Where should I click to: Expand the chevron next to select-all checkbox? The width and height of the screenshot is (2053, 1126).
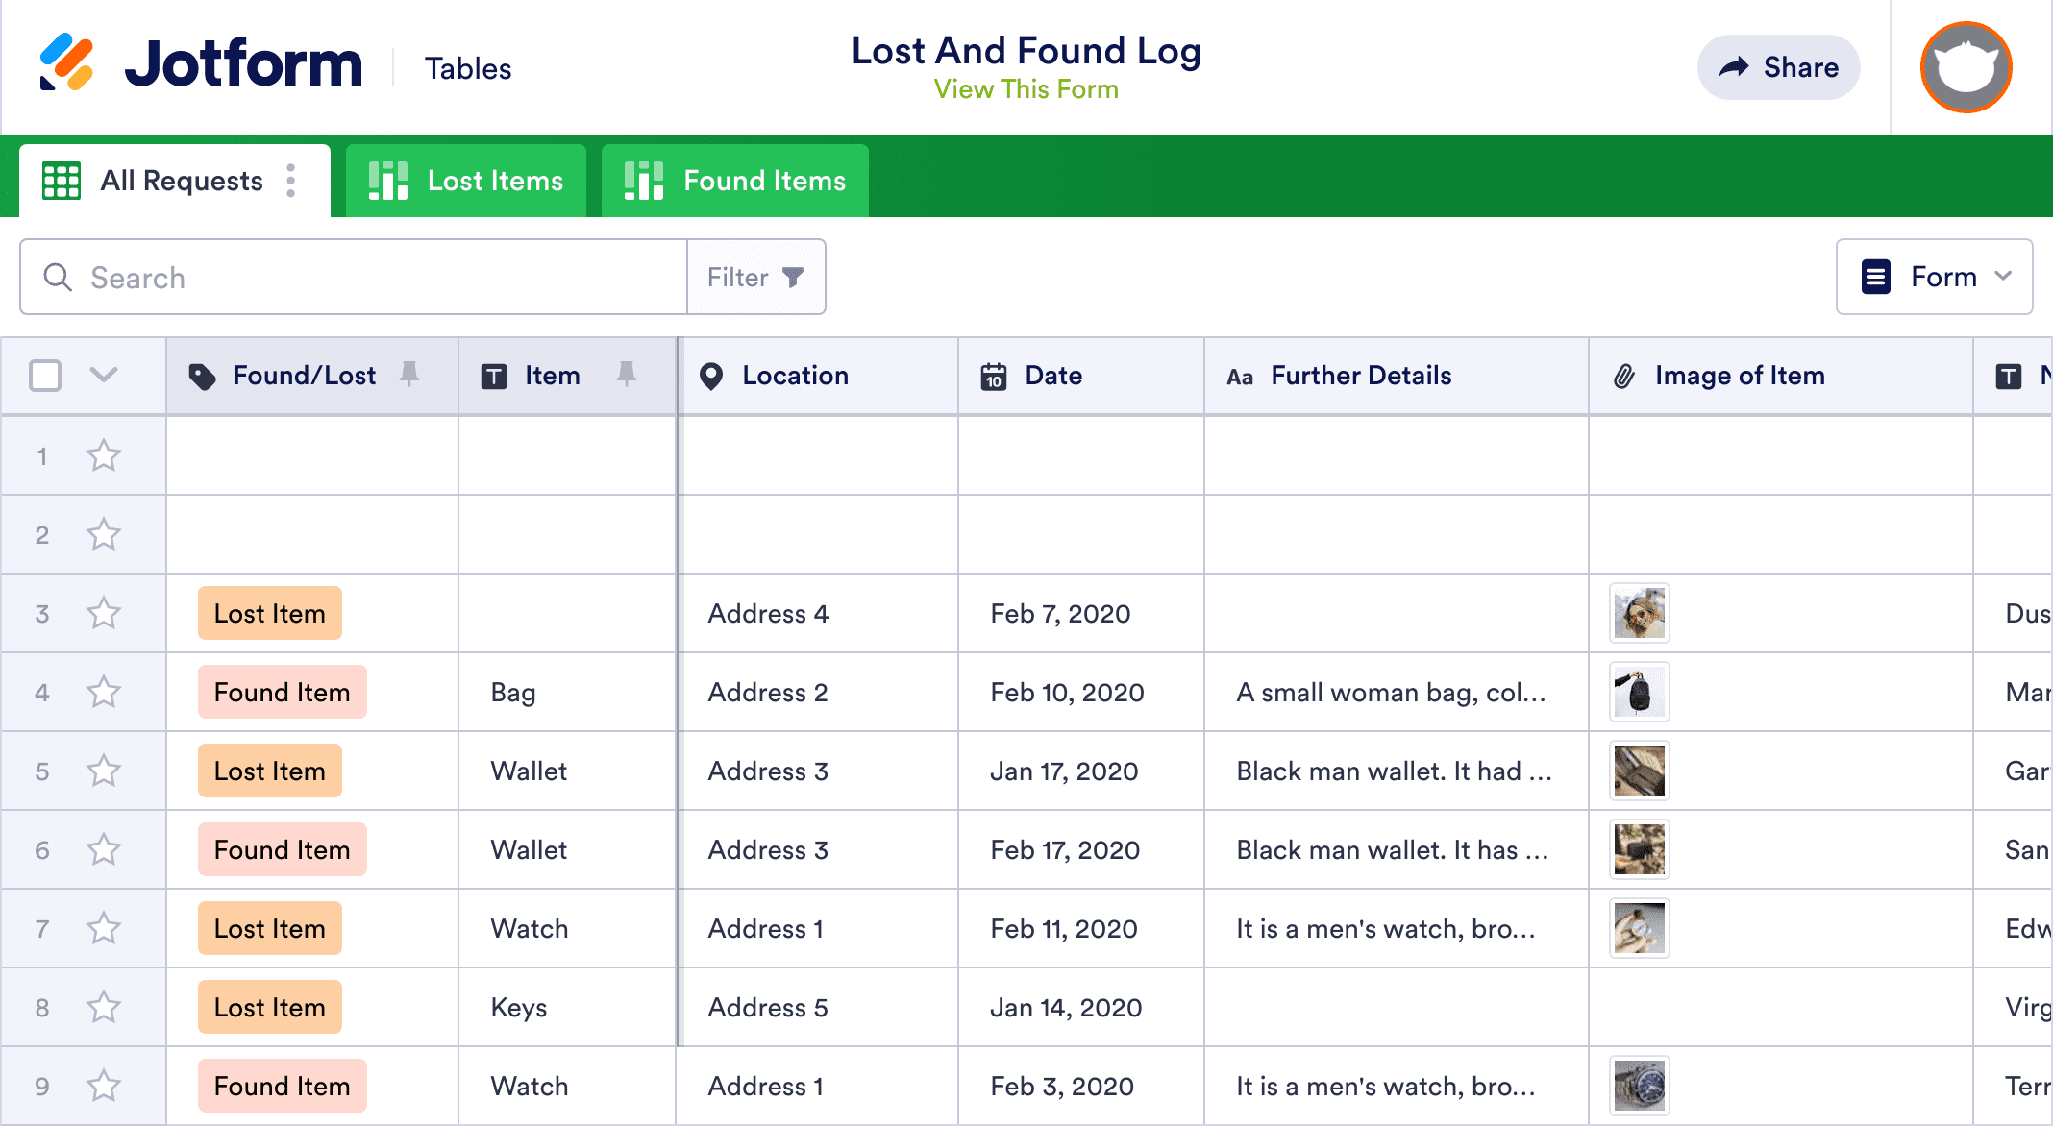pyautogui.click(x=104, y=376)
